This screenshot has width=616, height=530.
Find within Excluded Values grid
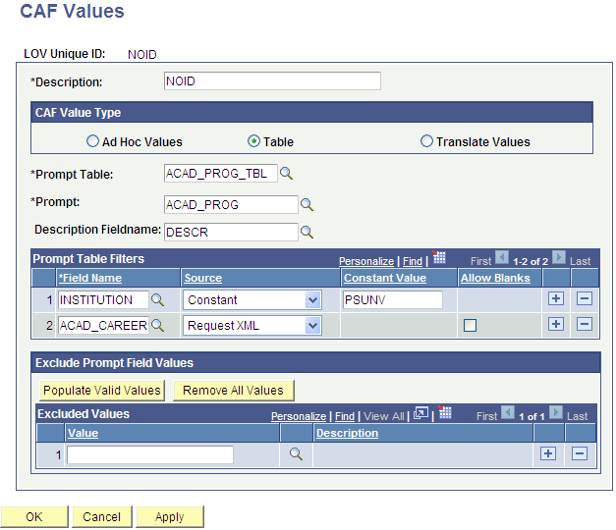(x=345, y=416)
